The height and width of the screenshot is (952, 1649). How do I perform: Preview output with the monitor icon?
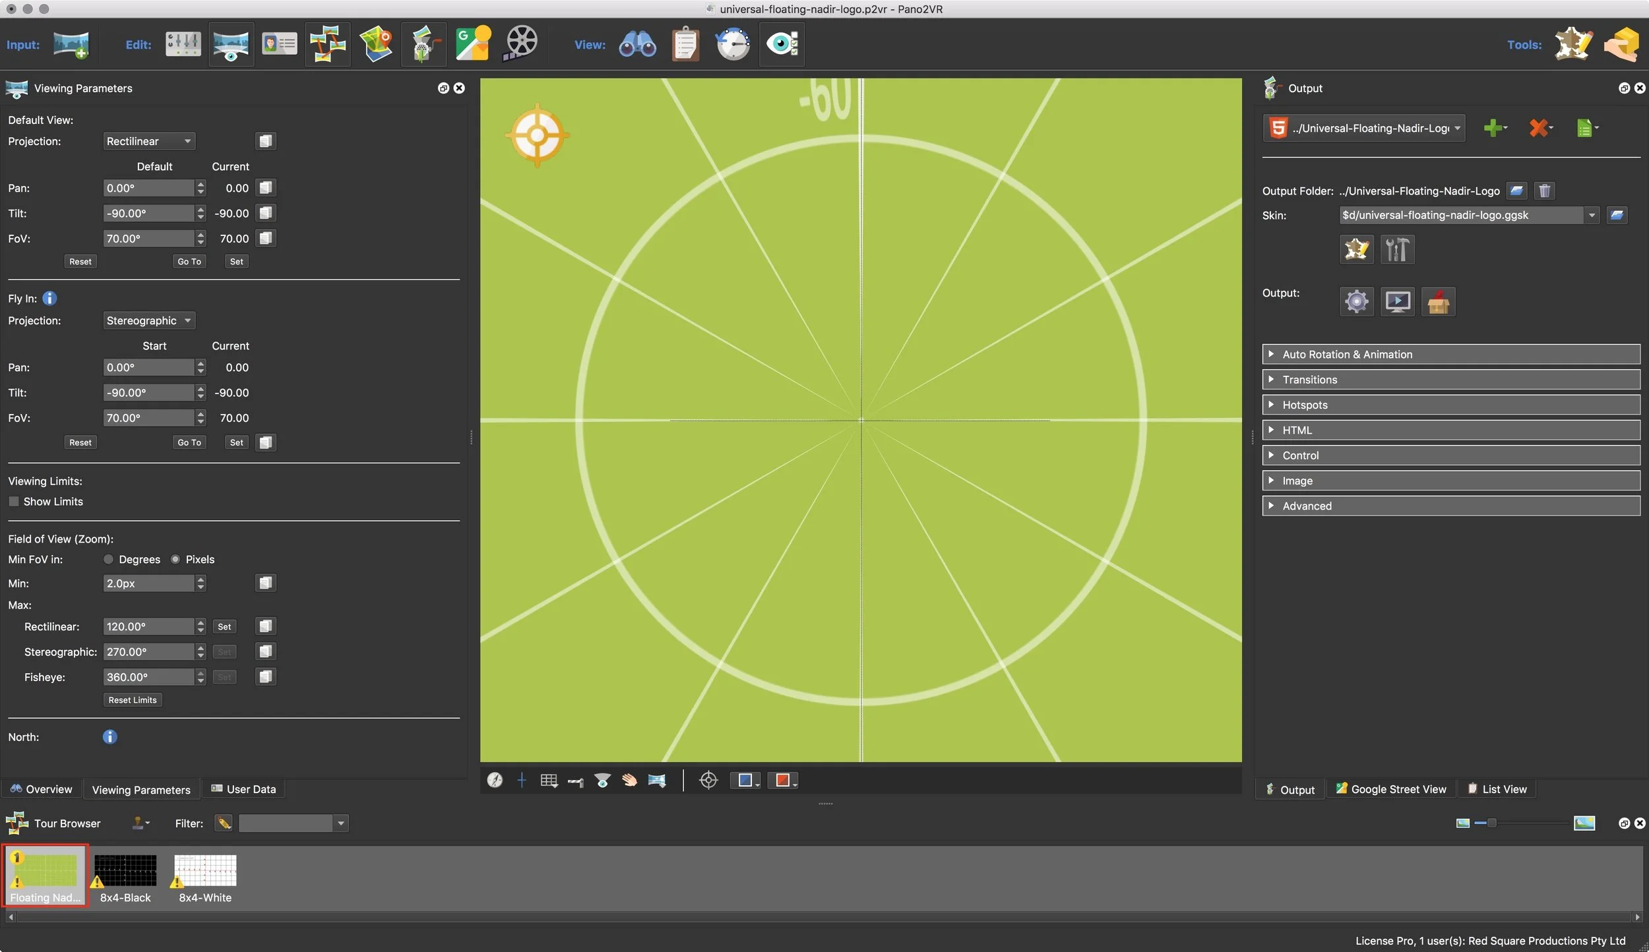point(1397,302)
